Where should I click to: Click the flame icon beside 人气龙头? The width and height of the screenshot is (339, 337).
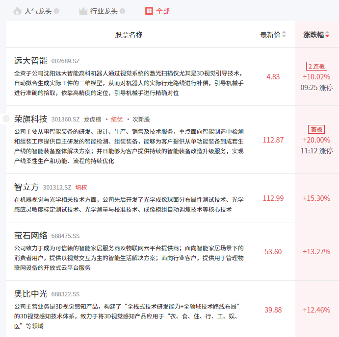pyautogui.click(x=18, y=11)
